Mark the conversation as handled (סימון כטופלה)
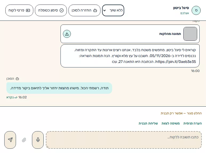Viewport: 206px width, 153px height. click(x=51, y=10)
